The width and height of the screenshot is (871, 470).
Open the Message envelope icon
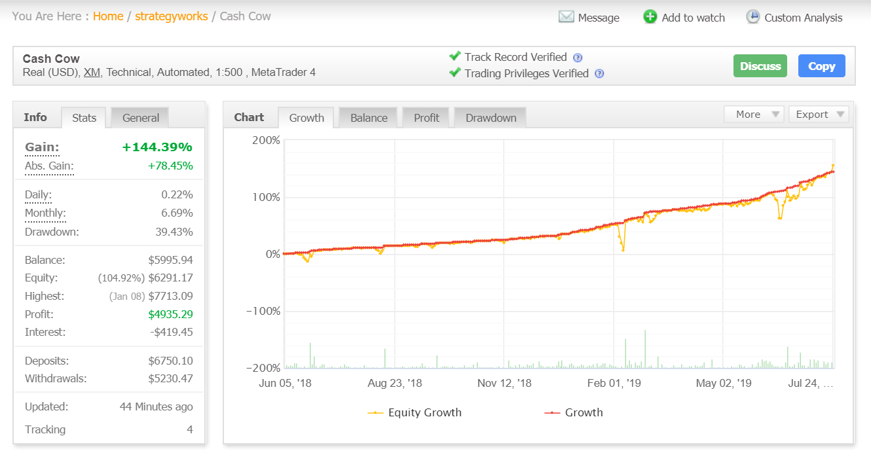(565, 17)
